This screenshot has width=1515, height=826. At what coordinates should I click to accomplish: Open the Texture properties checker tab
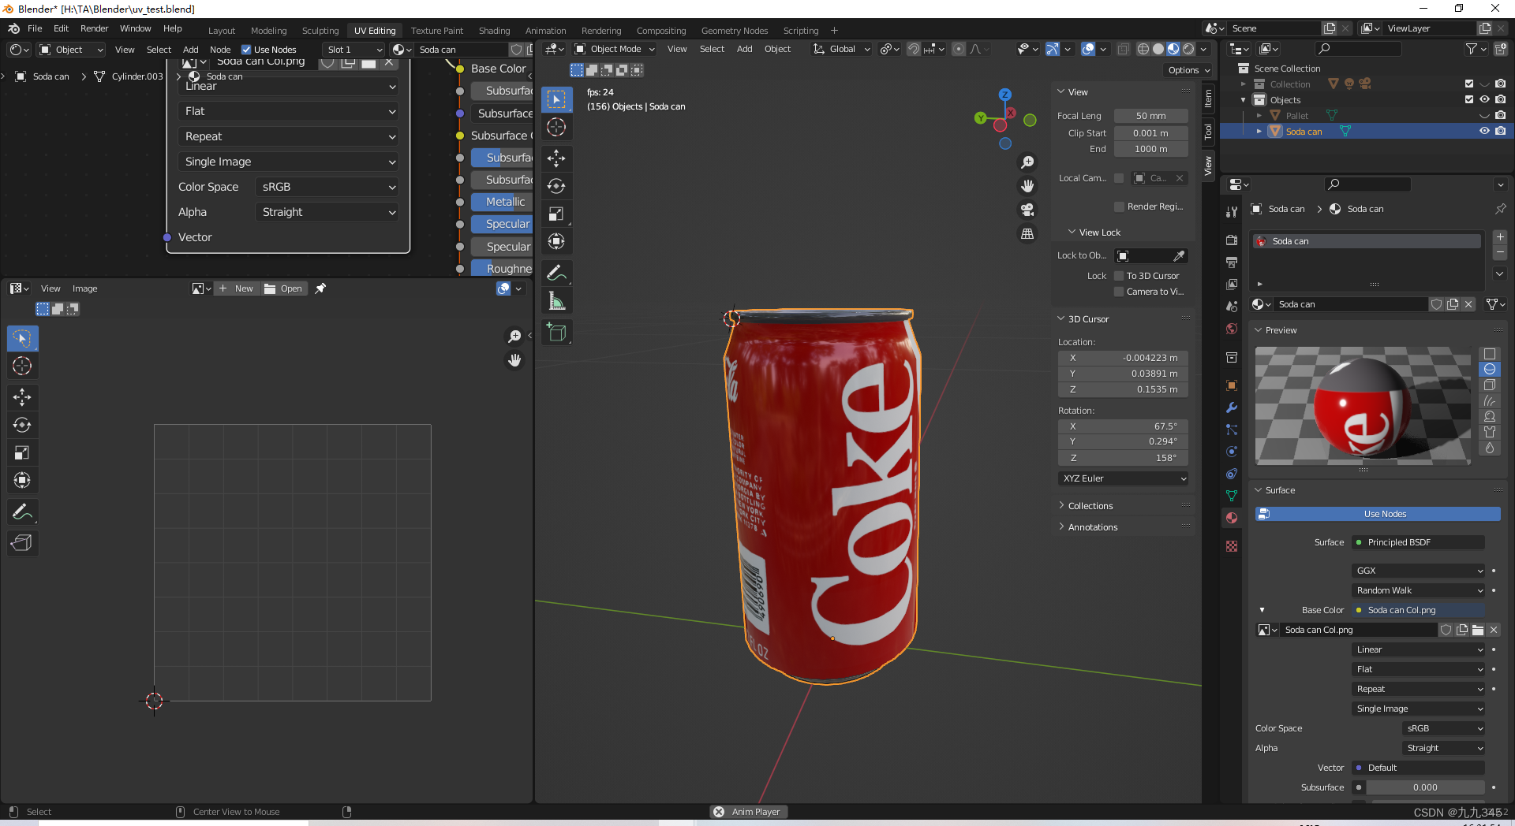click(1232, 546)
